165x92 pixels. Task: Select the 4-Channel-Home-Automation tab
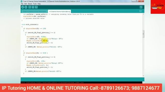coord(60,11)
